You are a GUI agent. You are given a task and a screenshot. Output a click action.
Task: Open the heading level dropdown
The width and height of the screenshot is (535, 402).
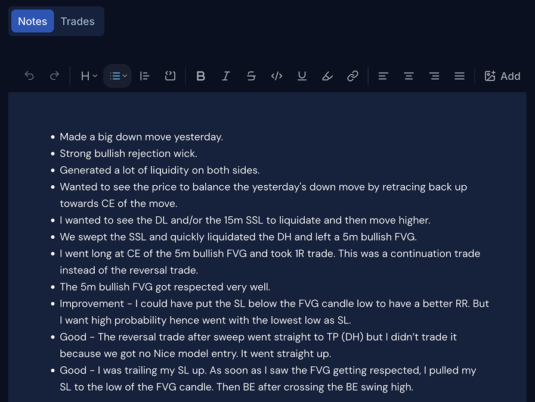tap(87, 76)
